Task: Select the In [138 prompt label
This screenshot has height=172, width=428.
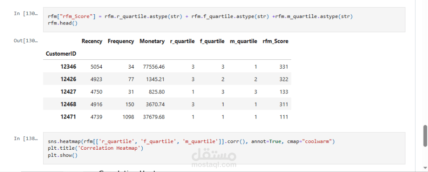Action: [x=26, y=139]
